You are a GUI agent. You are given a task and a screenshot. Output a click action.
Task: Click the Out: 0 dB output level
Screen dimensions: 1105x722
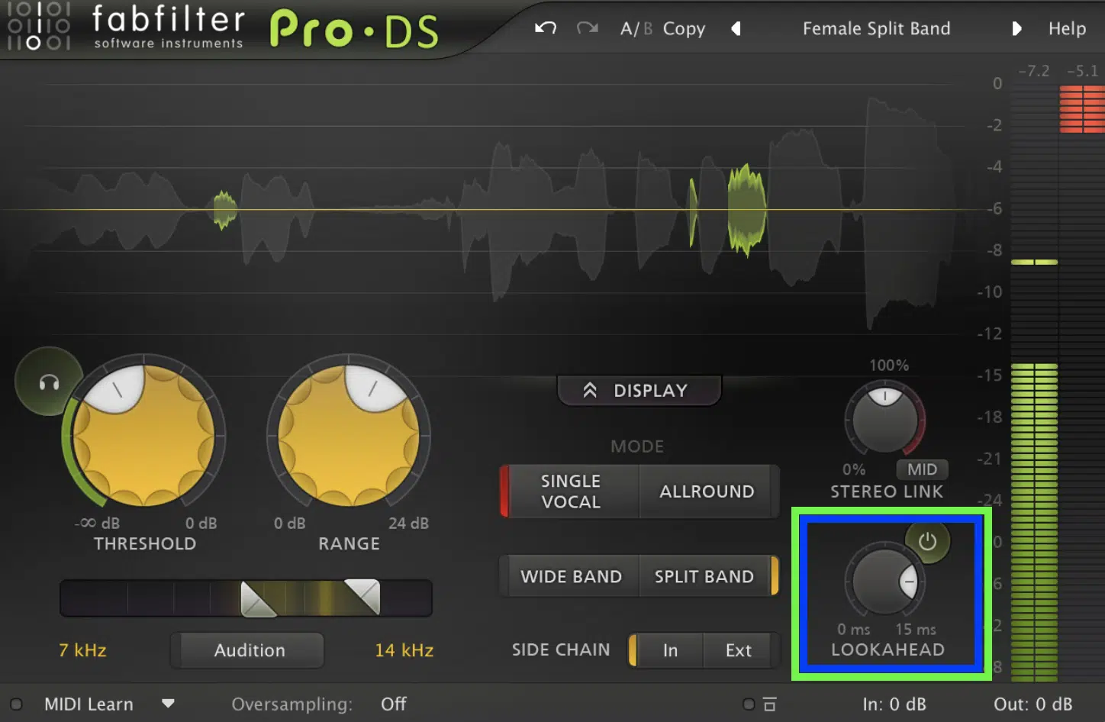coord(1033,704)
